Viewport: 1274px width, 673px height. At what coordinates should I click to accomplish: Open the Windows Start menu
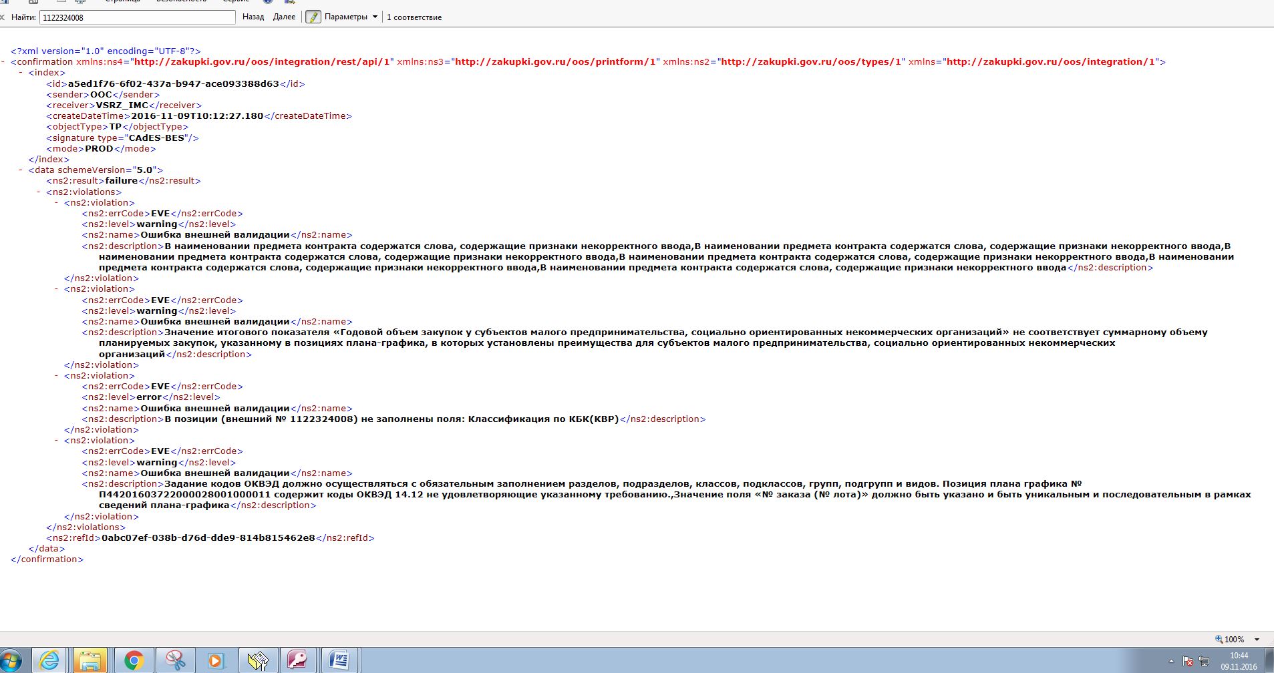(x=11, y=661)
